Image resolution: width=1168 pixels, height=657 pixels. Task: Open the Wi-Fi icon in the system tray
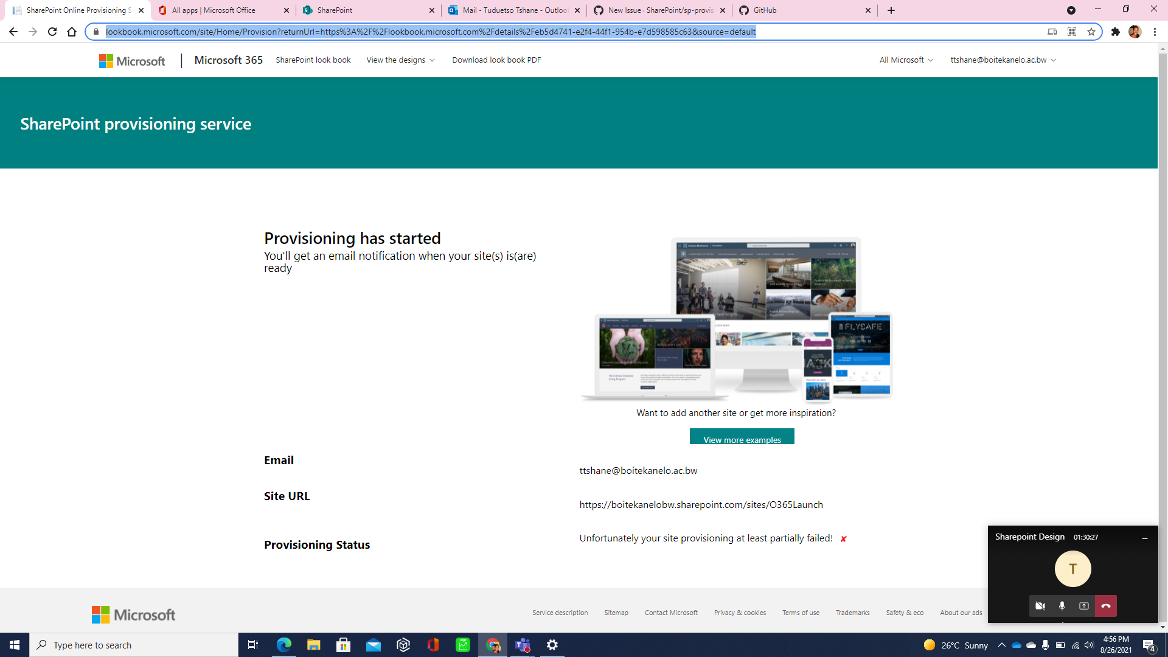click(x=1076, y=645)
